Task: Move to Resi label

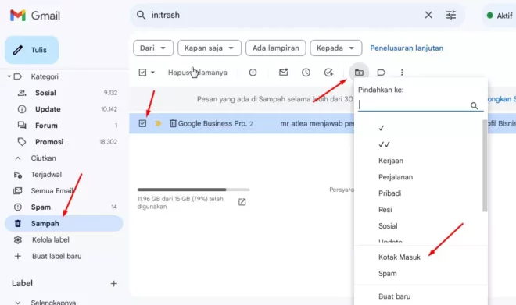Action: [385, 210]
